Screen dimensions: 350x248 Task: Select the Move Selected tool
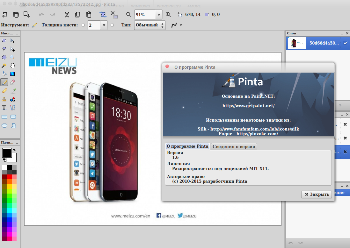12,40
